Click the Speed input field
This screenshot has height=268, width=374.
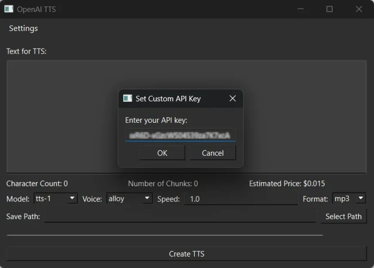241,199
